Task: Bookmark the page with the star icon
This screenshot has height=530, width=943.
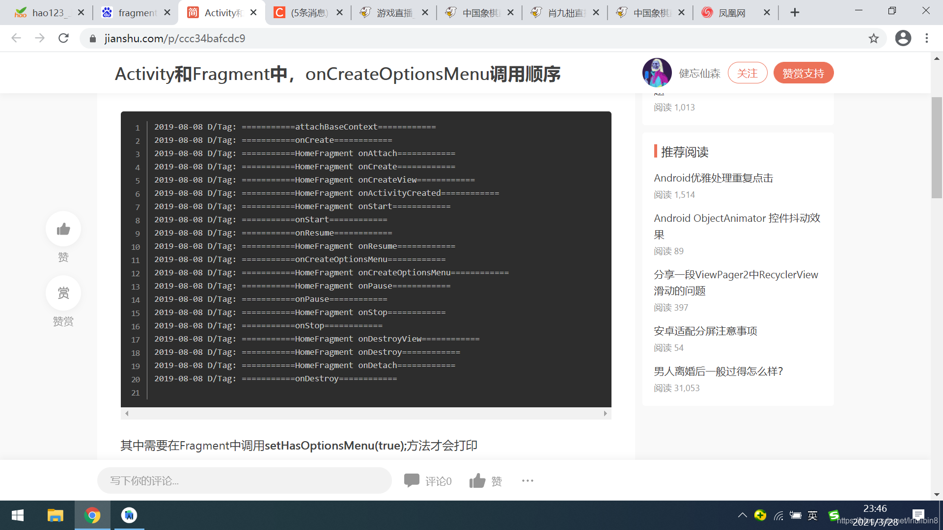Action: [x=874, y=38]
